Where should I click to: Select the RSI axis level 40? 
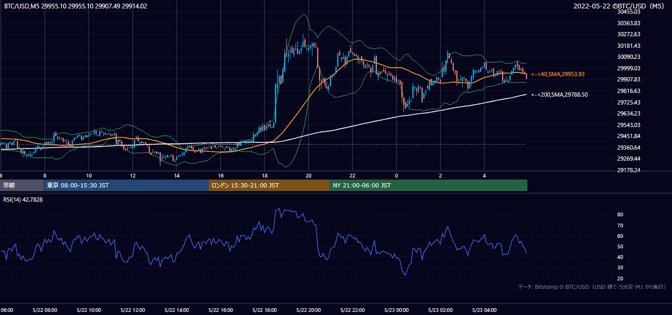tap(620, 257)
